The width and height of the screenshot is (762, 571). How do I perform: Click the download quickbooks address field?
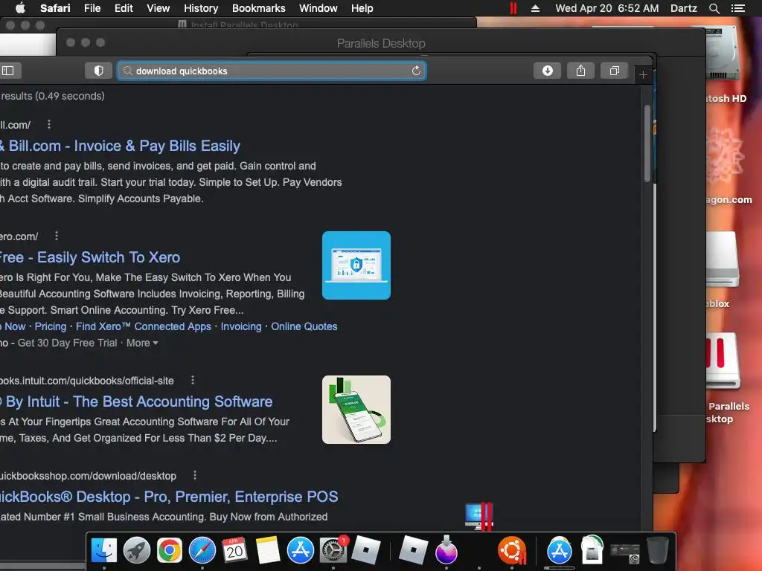pyautogui.click(x=272, y=71)
